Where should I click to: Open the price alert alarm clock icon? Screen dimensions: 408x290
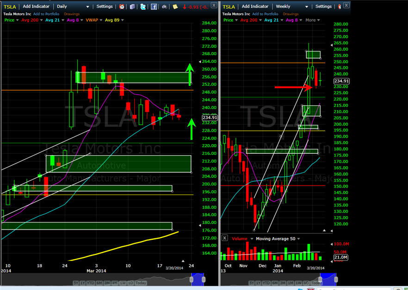(x=122, y=6)
